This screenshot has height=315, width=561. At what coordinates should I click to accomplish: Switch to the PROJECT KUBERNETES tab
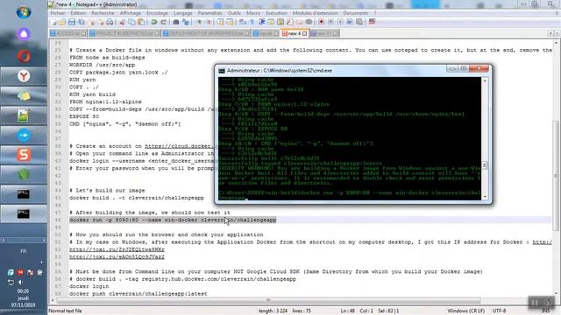[124, 33]
